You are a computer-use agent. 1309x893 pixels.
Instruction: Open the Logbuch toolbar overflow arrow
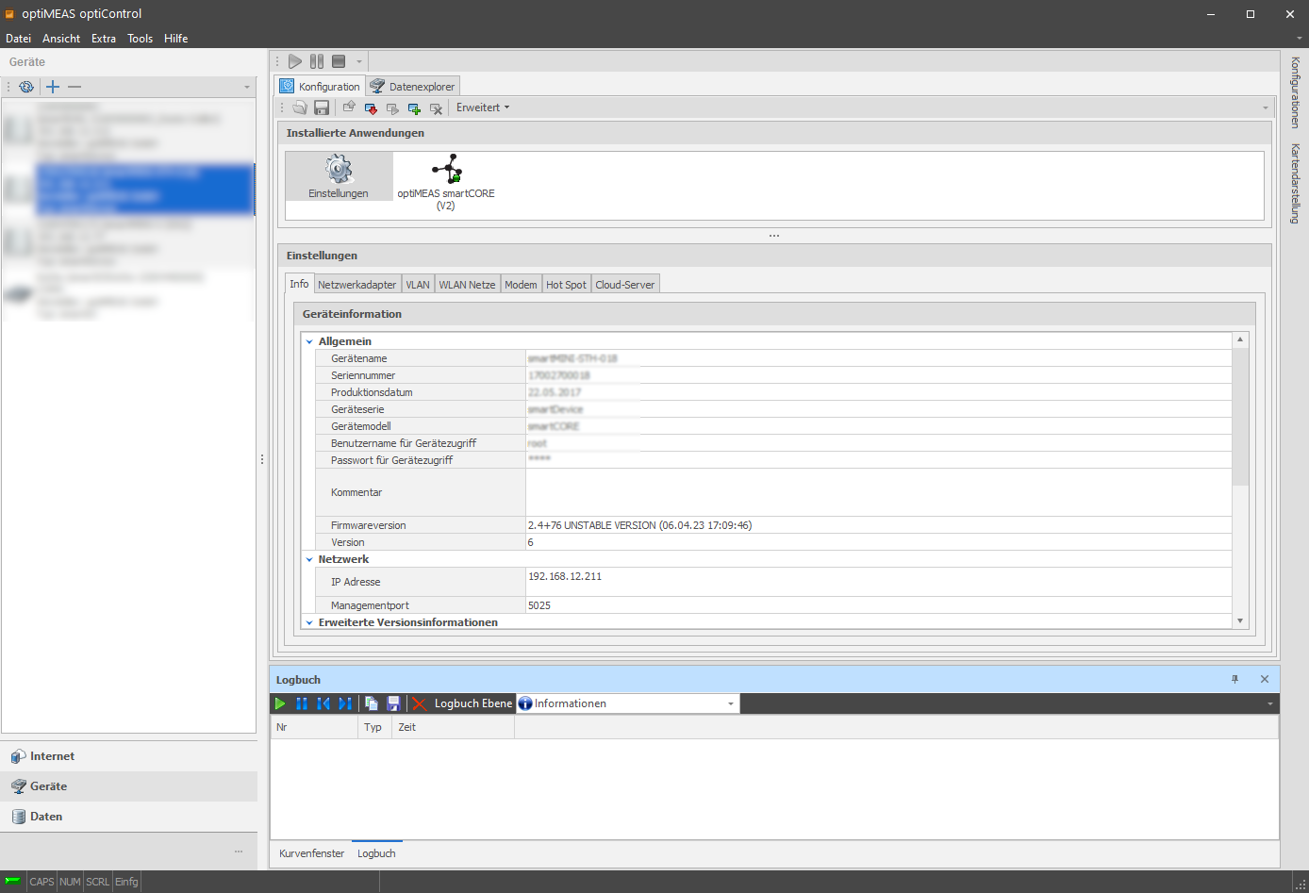(1270, 703)
